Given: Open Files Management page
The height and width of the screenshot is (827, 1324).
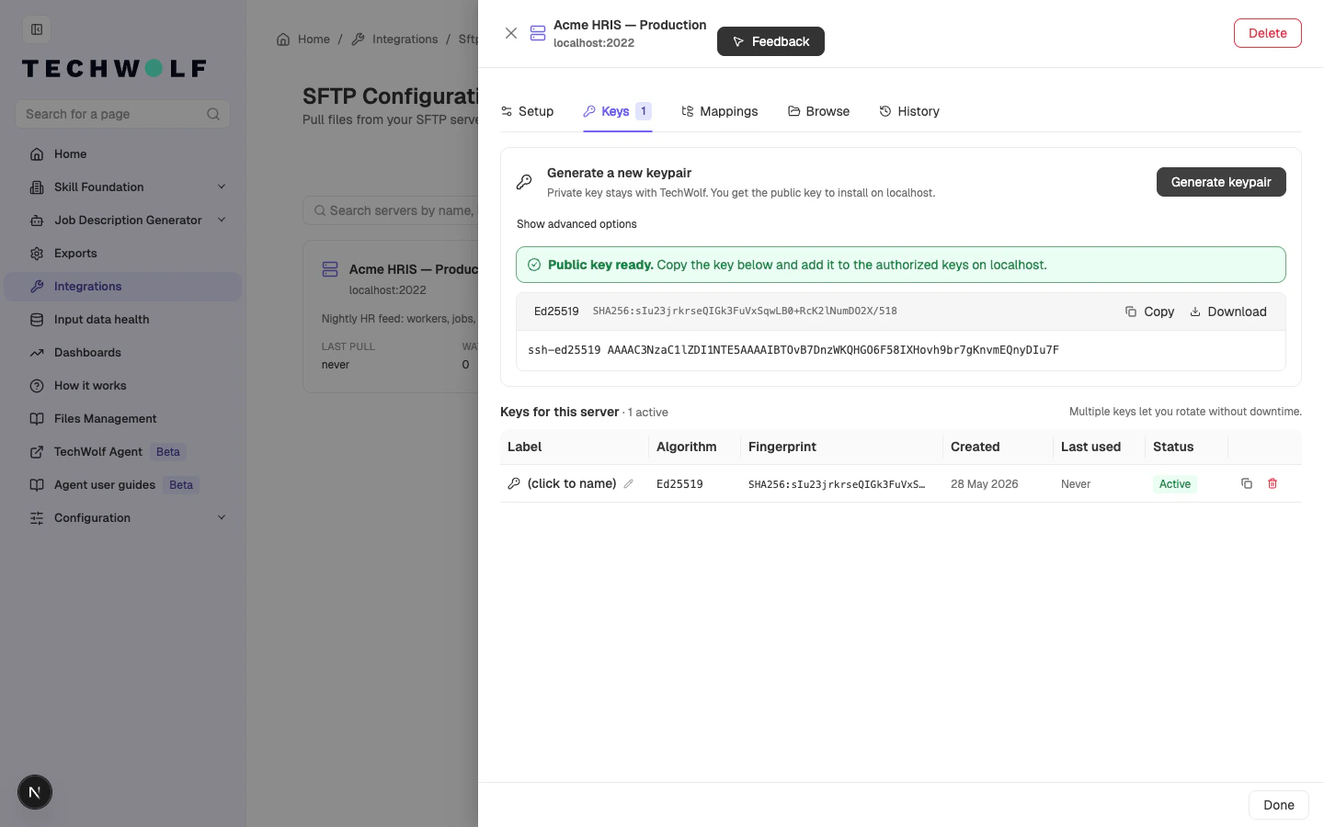Looking at the screenshot, I should click(x=123, y=419).
